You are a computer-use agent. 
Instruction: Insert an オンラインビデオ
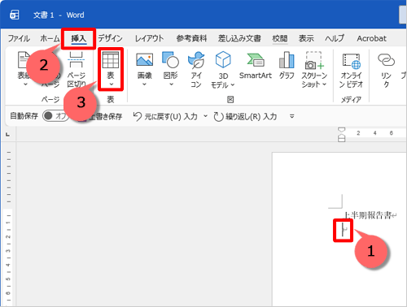[351, 70]
